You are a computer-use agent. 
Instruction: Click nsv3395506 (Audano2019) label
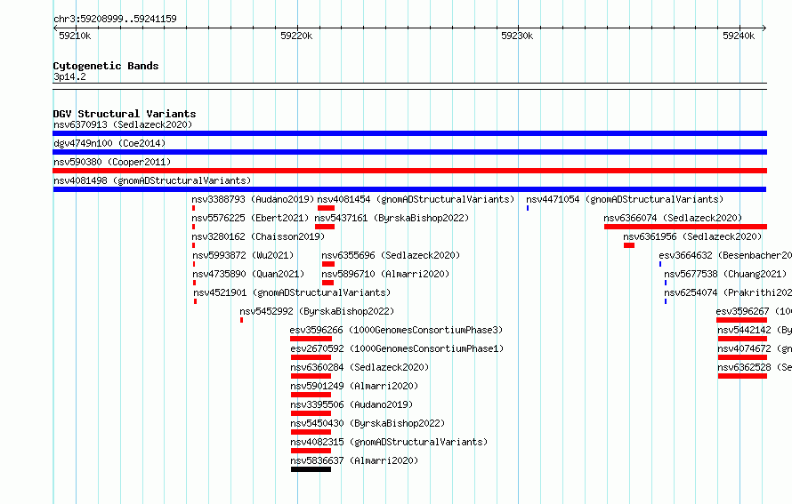352,404
